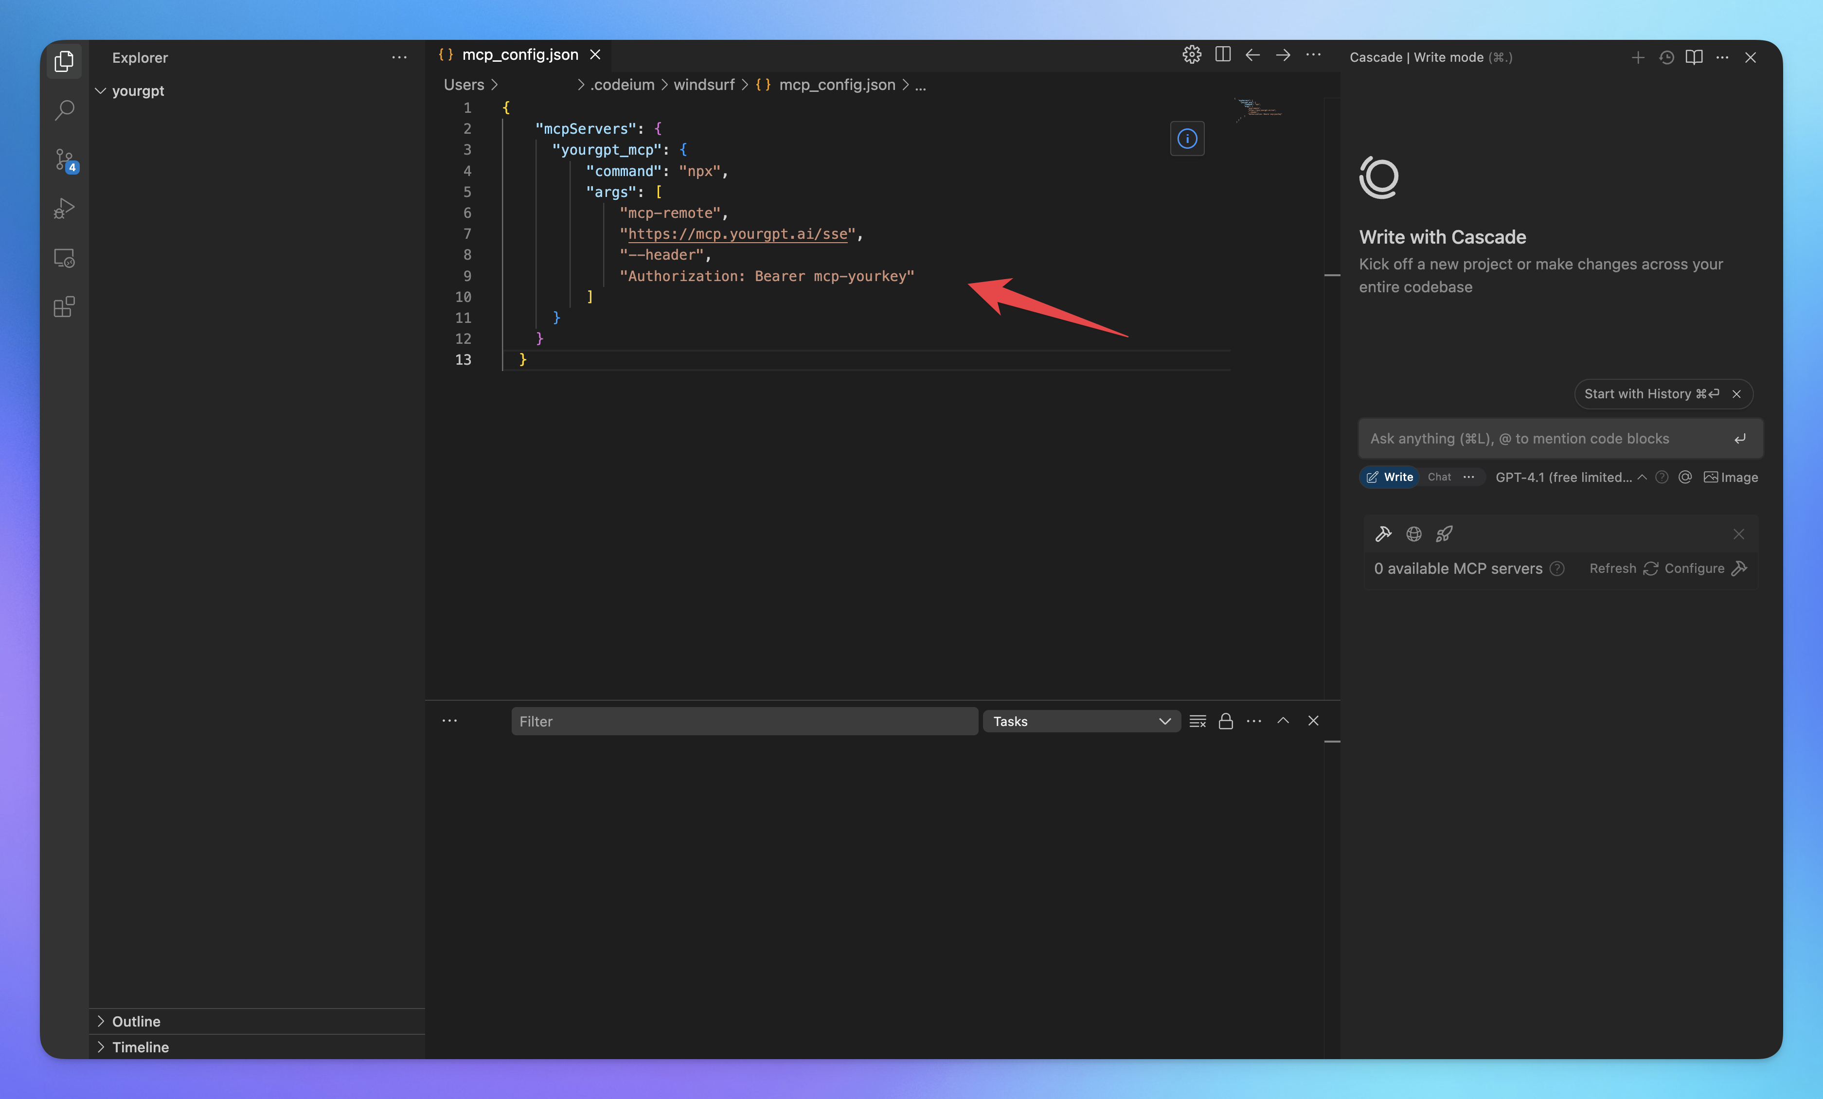Click line number 13 in gutter
1823x1099 pixels.
(x=463, y=359)
